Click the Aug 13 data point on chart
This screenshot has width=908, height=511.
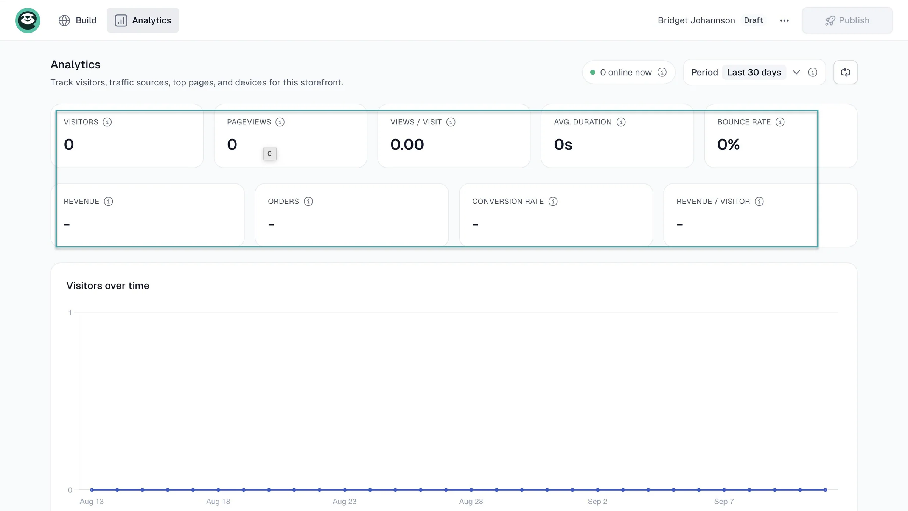click(x=92, y=490)
